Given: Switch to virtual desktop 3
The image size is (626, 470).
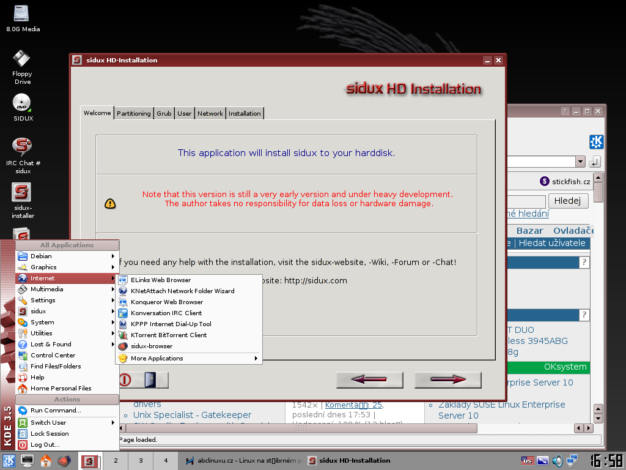Looking at the screenshot, I should [141, 461].
